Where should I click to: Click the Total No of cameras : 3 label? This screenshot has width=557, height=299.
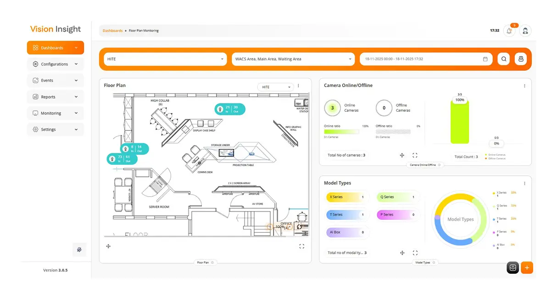click(347, 155)
